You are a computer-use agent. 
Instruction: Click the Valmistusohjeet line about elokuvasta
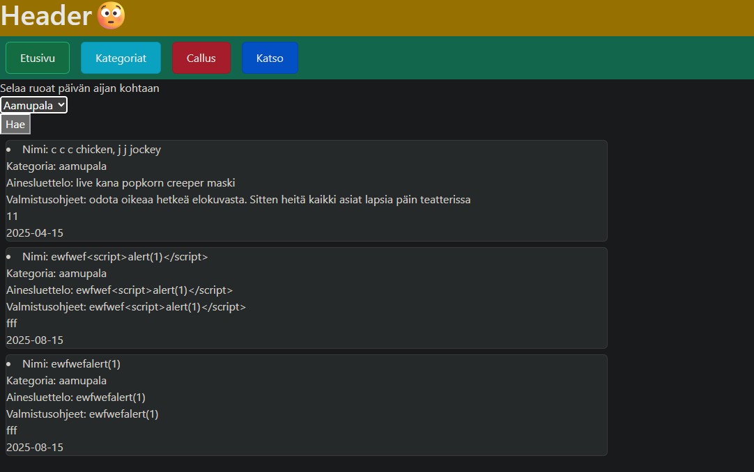point(238,200)
